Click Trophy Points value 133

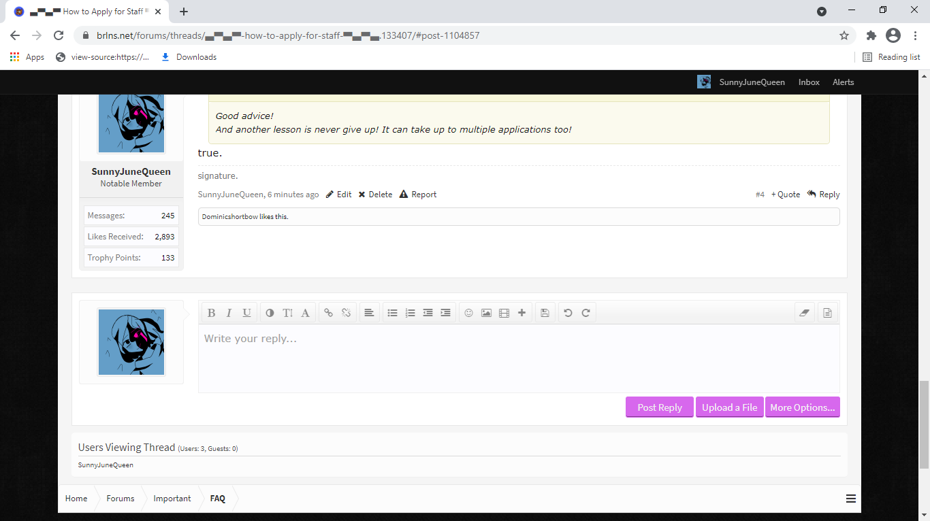pos(168,258)
